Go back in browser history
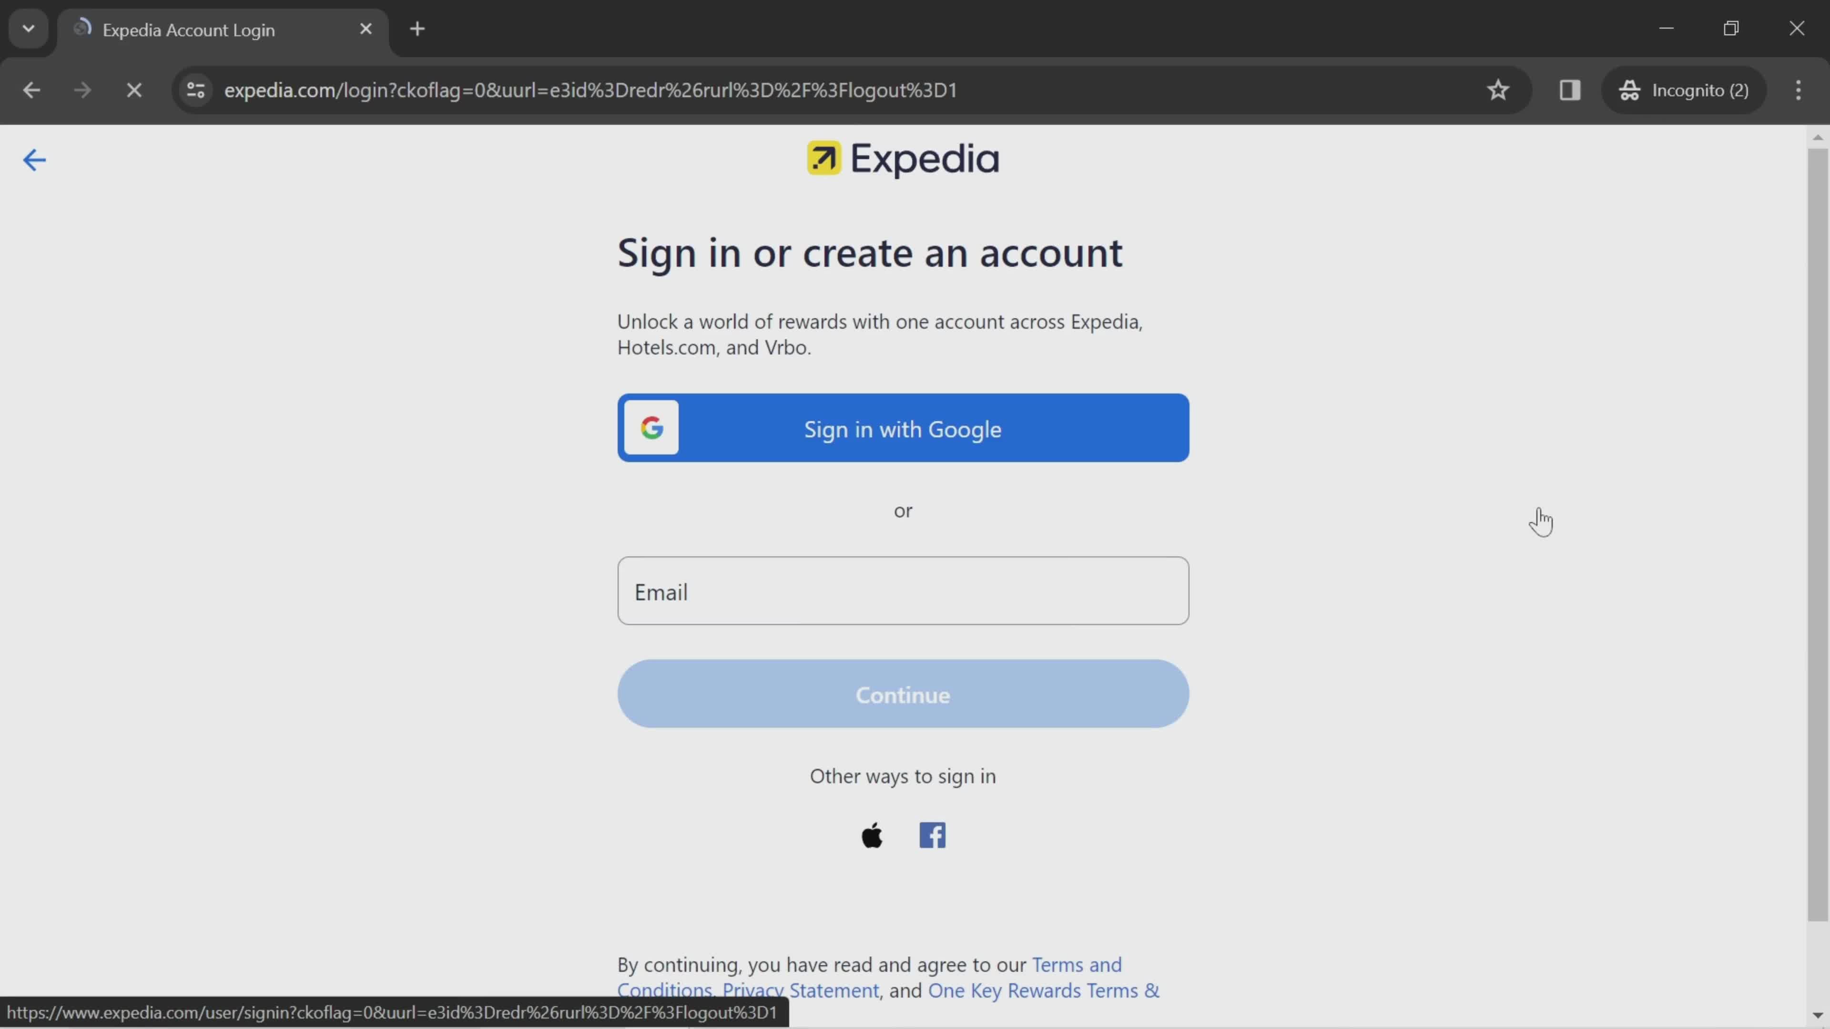1830x1029 pixels. (31, 90)
